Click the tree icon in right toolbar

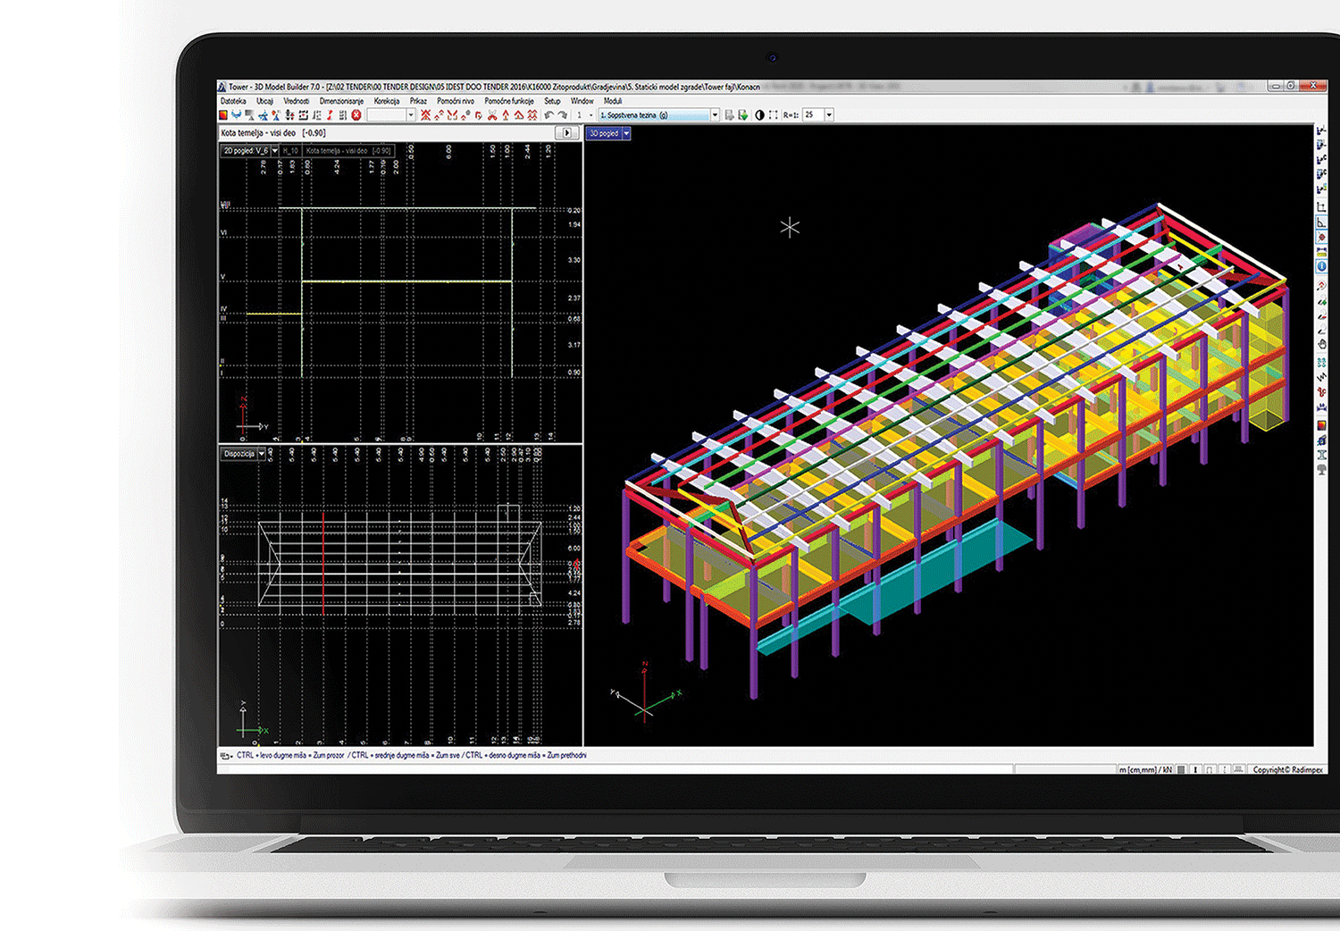(1321, 470)
